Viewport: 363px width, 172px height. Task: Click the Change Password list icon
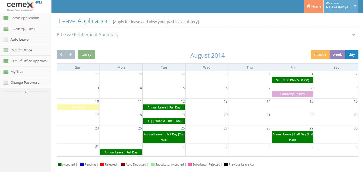click(6, 83)
